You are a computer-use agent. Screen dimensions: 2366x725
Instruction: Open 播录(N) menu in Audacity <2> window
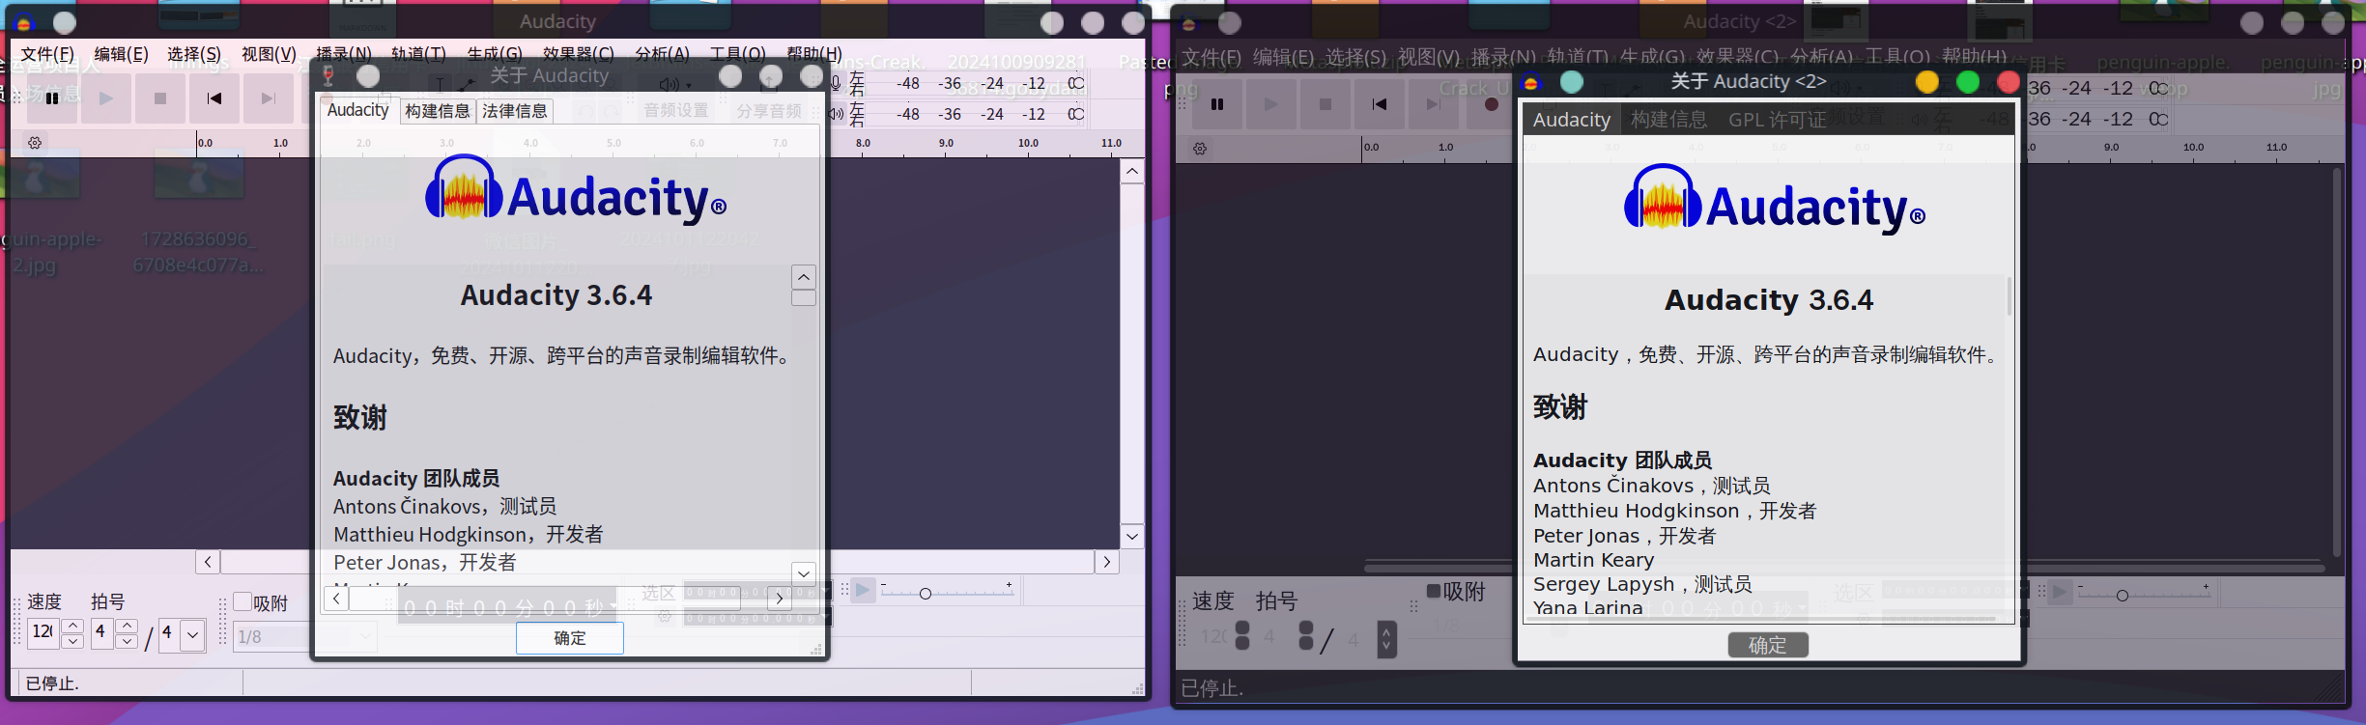click(1503, 57)
